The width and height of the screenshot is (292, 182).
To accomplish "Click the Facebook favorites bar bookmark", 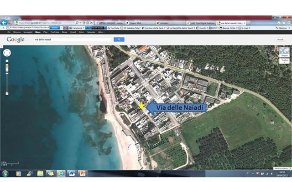I will point(76,28).
